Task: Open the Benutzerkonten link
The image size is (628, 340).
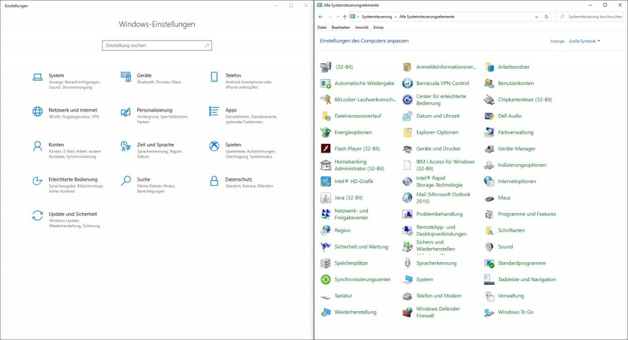Action: pos(516,83)
